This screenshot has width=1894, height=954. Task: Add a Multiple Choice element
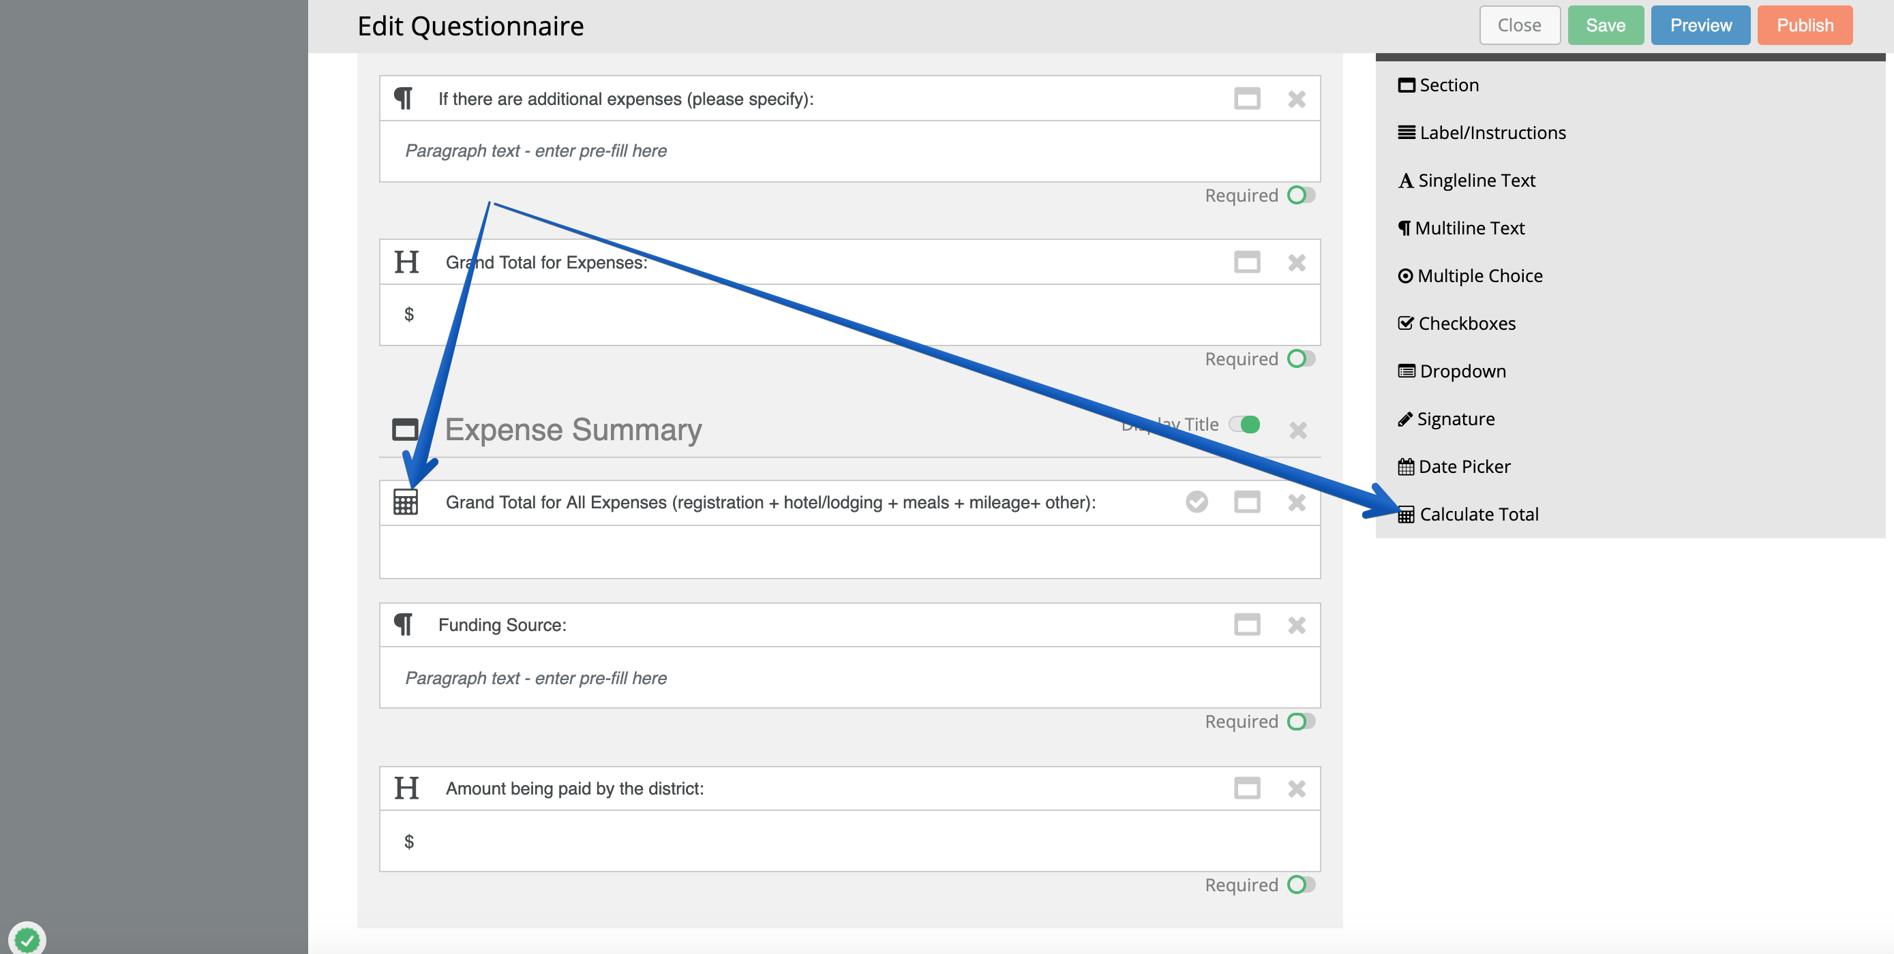point(1479,275)
